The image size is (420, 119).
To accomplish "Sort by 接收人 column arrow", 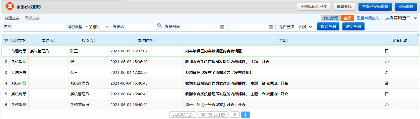I will point(95,41).
